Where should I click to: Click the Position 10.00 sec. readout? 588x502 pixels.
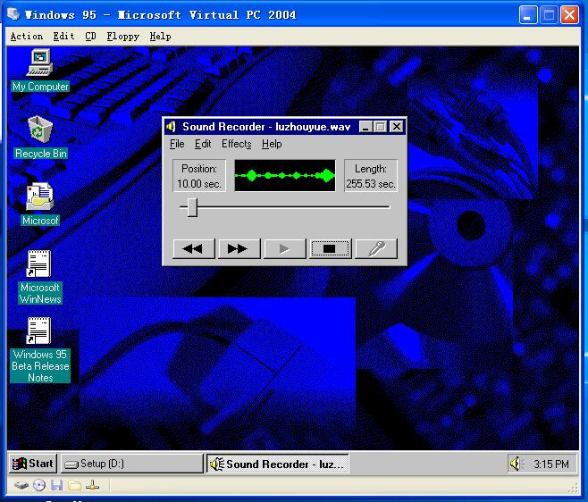(199, 176)
